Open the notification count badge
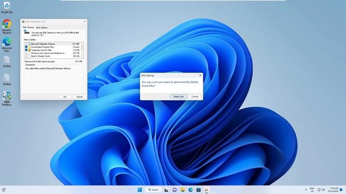 coord(341,190)
